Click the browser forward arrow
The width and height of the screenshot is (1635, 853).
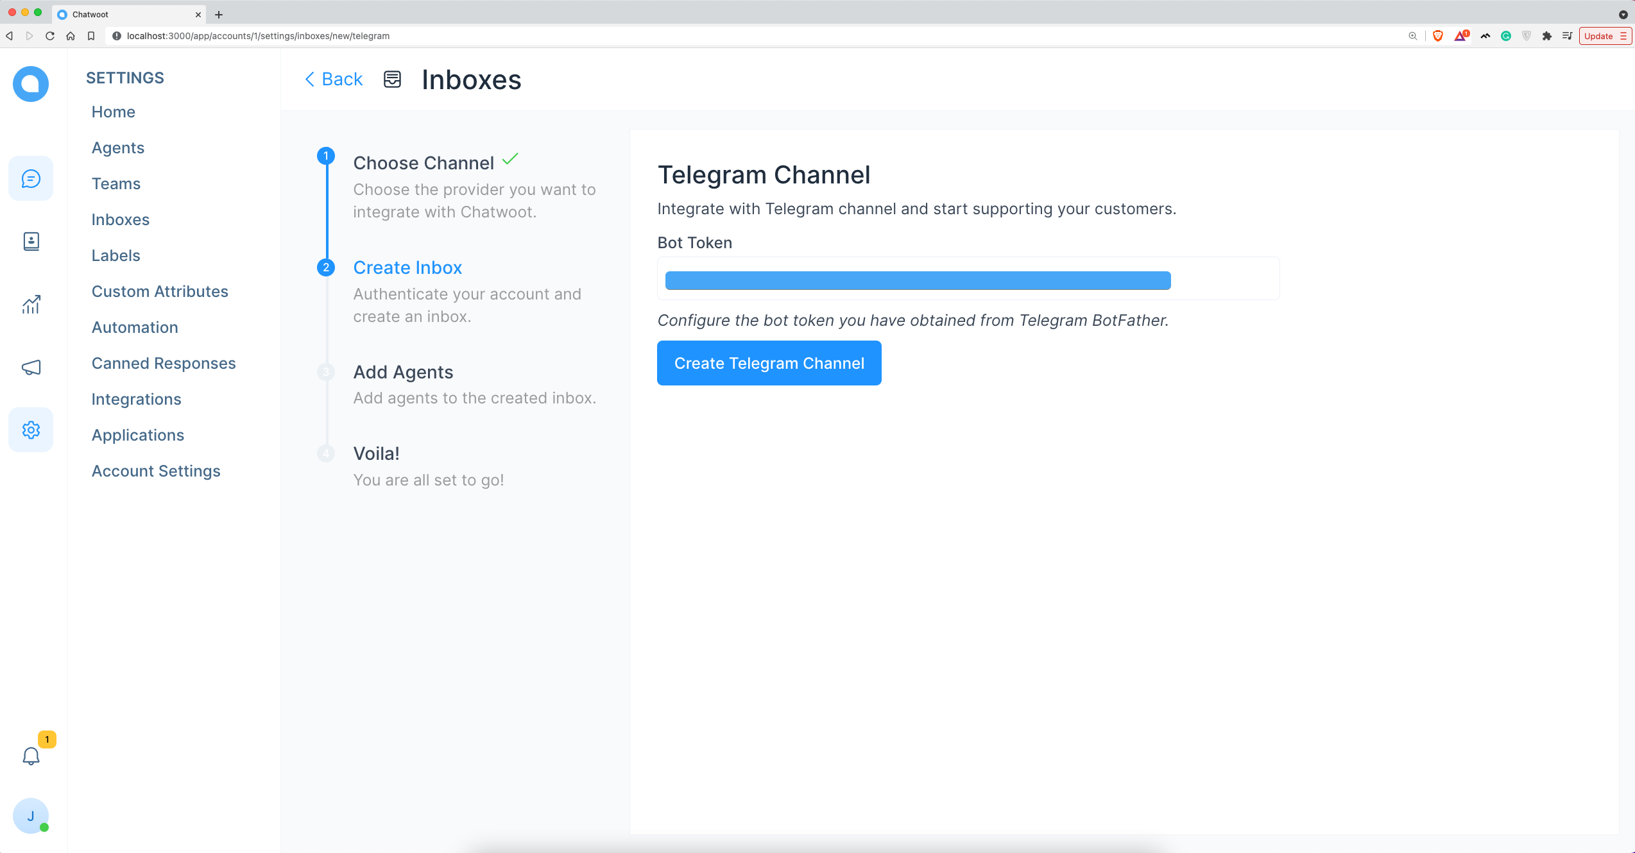tap(30, 36)
